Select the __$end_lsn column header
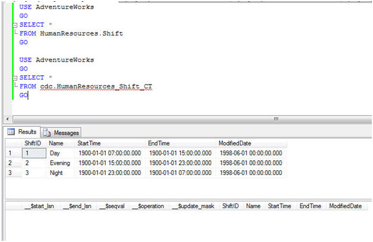Image resolution: width=373 pixels, height=242 pixels. point(78,206)
